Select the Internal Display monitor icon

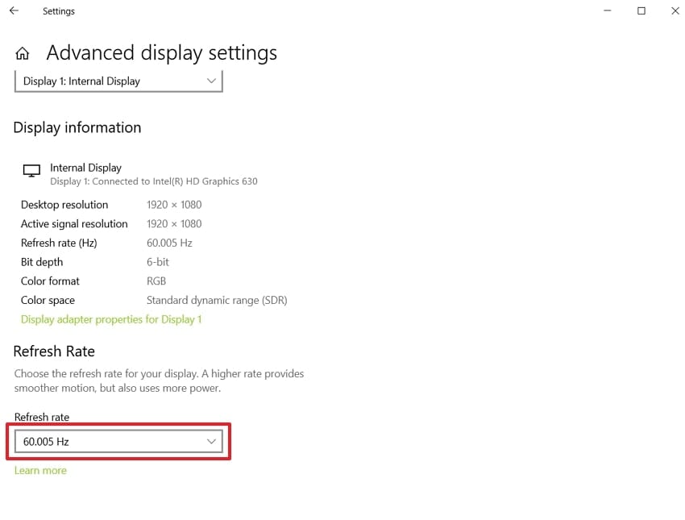[x=31, y=169]
